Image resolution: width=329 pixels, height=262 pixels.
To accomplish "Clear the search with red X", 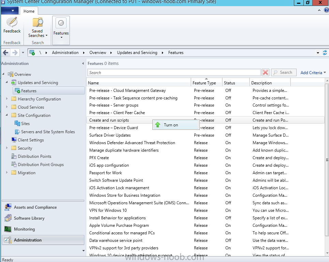I will 266,72.
